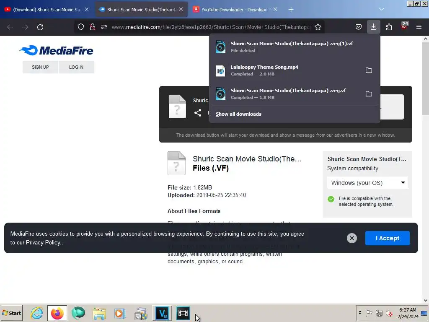
Task: Click the 'File size: 1.82MB' text
Action: tap(190, 187)
